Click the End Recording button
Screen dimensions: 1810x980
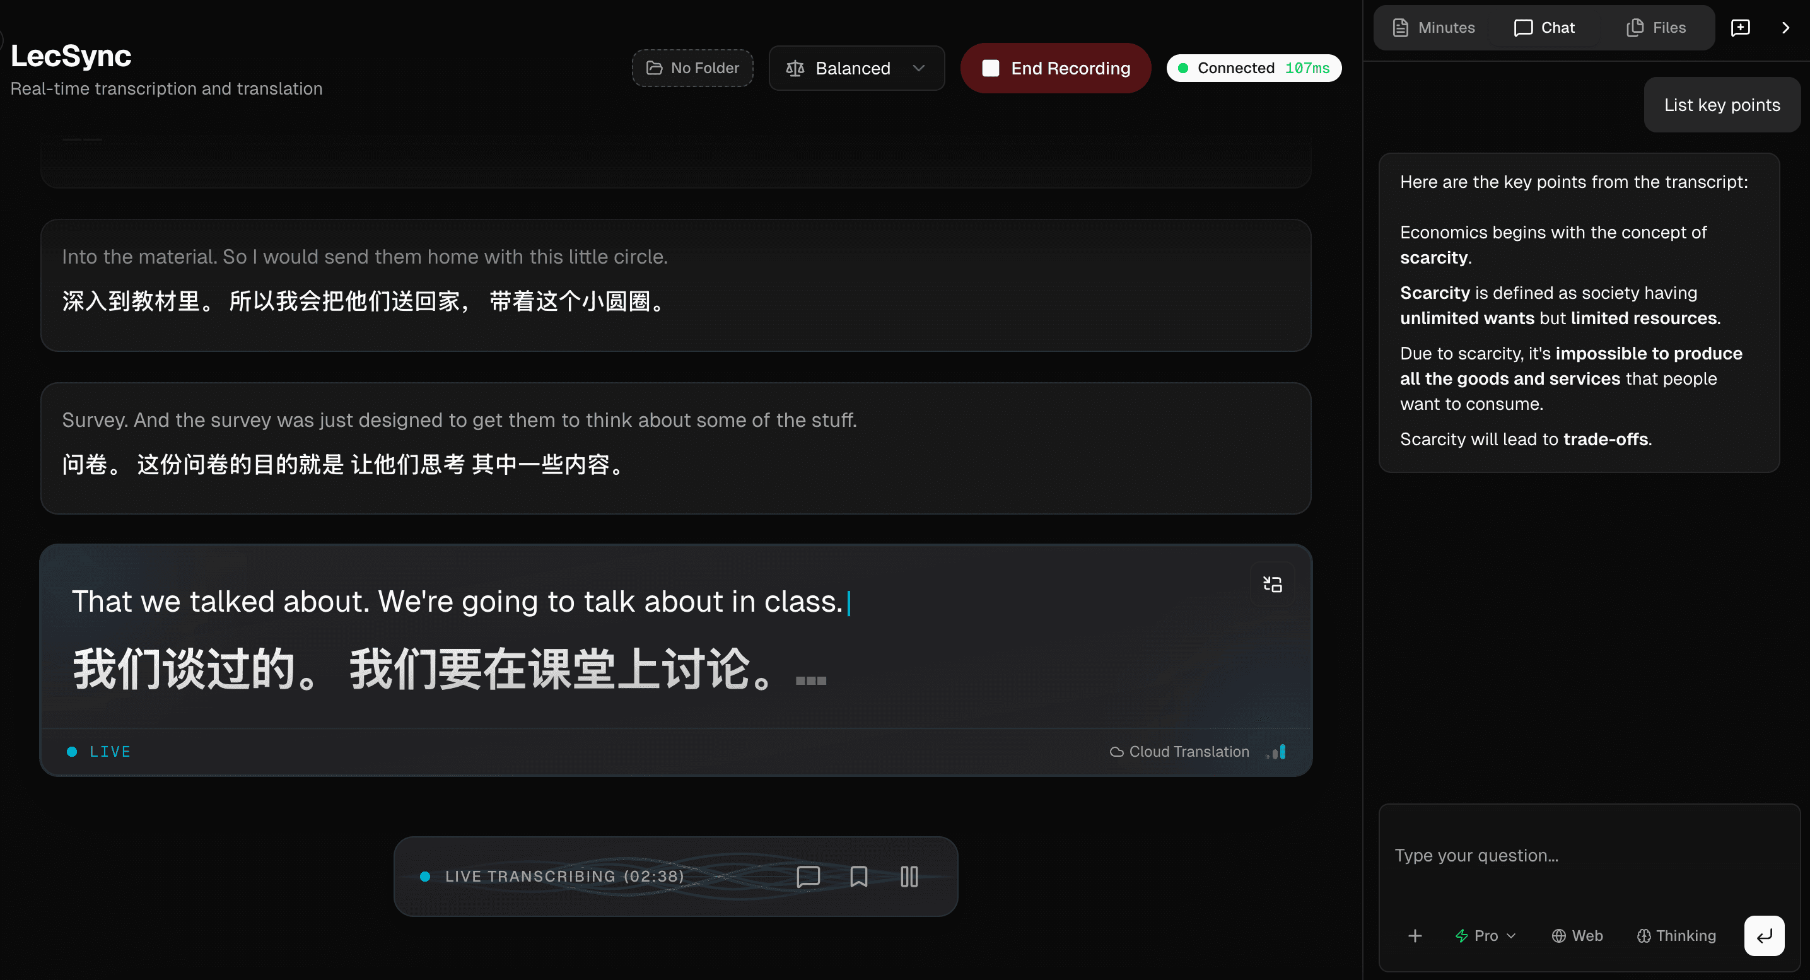tap(1055, 67)
